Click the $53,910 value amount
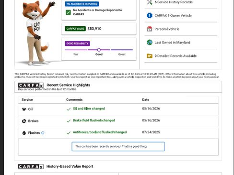Screen dimensions: 234x175 94,29
